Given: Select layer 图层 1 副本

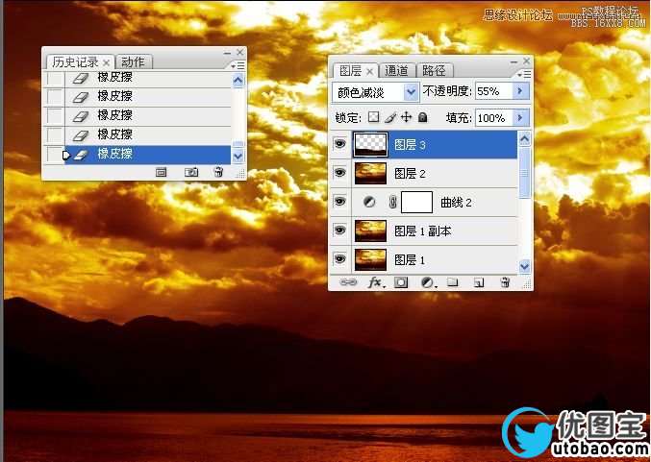Looking at the screenshot, I should point(435,231).
